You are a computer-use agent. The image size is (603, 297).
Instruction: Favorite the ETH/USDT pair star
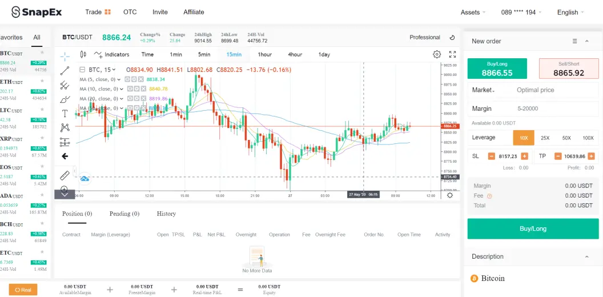(42, 81)
